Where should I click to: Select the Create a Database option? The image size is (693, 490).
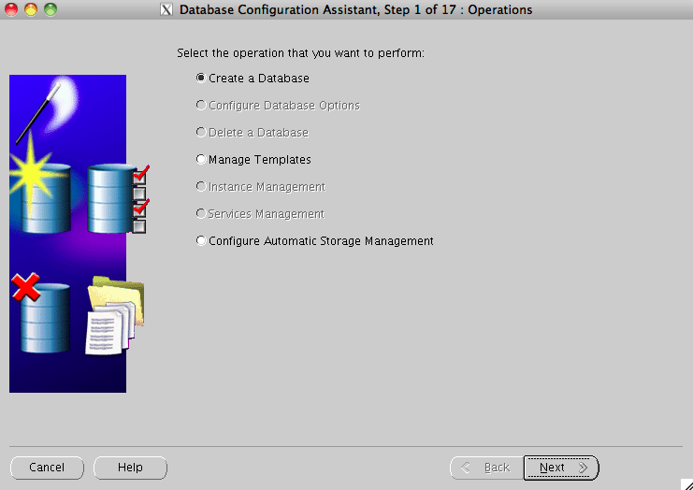coord(200,79)
